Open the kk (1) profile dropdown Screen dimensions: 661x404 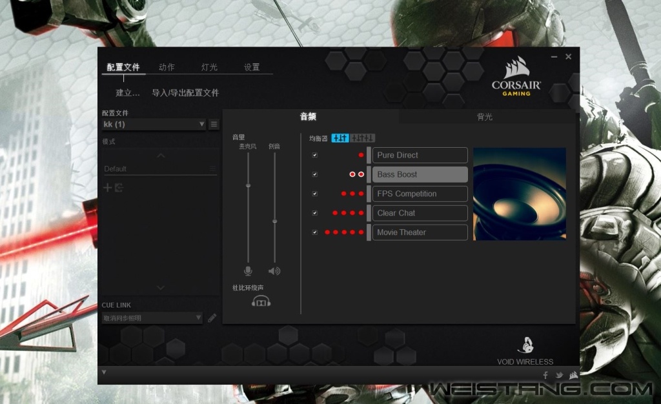[154, 125]
